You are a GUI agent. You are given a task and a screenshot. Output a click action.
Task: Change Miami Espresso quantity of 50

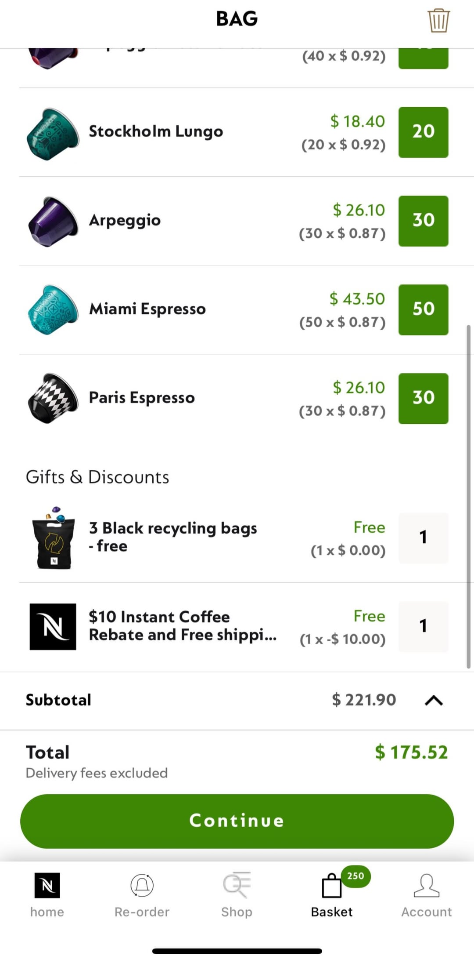[x=423, y=310]
